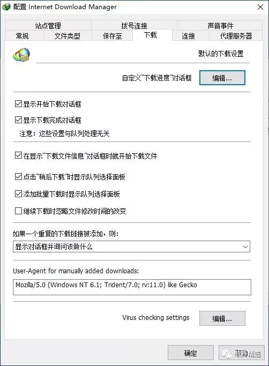The image size is (269, 366).
Task: Go to the 连接 tab
Action: tap(188, 36)
